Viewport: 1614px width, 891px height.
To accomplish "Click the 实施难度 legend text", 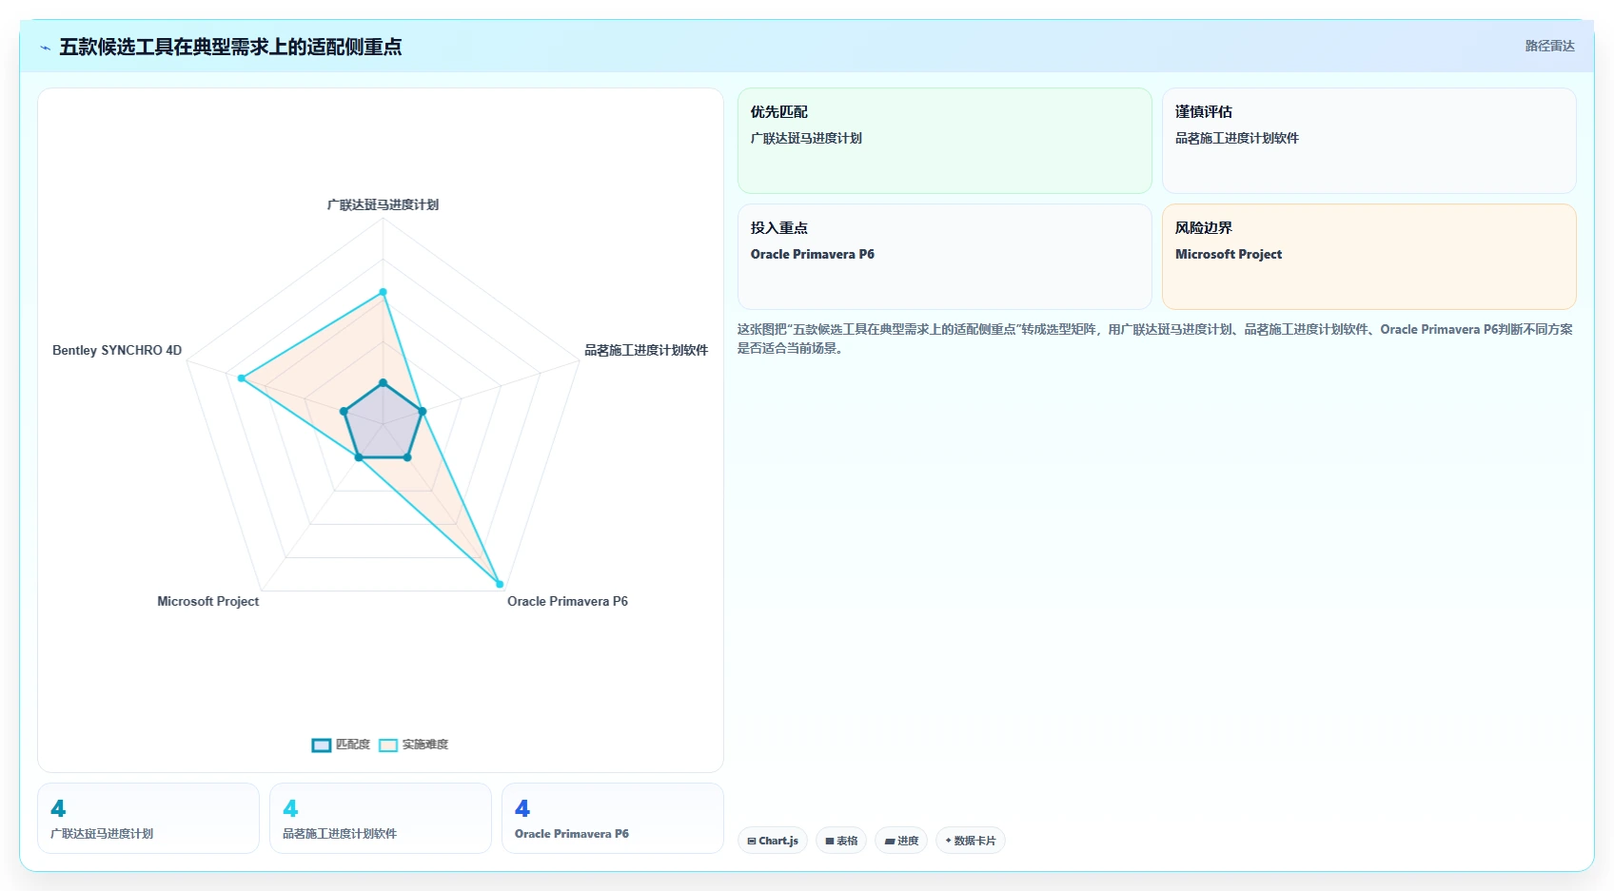I will tap(424, 745).
